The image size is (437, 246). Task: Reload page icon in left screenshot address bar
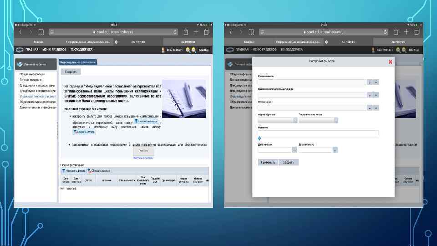point(175,32)
